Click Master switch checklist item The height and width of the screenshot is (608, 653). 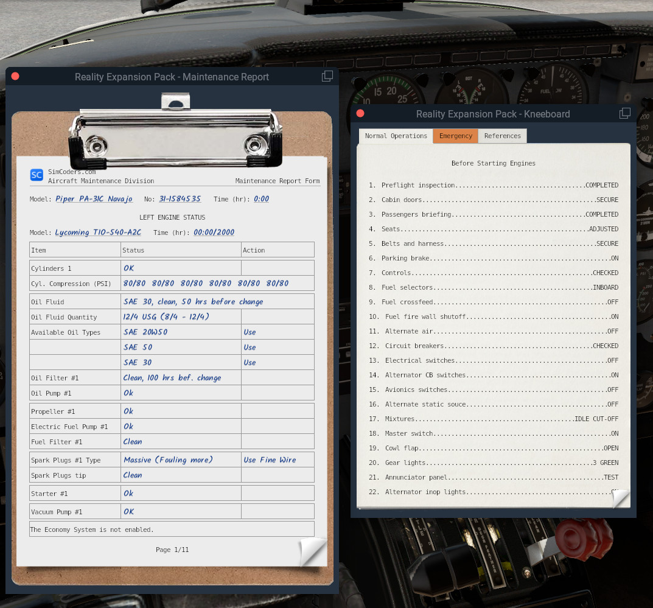coord(494,433)
